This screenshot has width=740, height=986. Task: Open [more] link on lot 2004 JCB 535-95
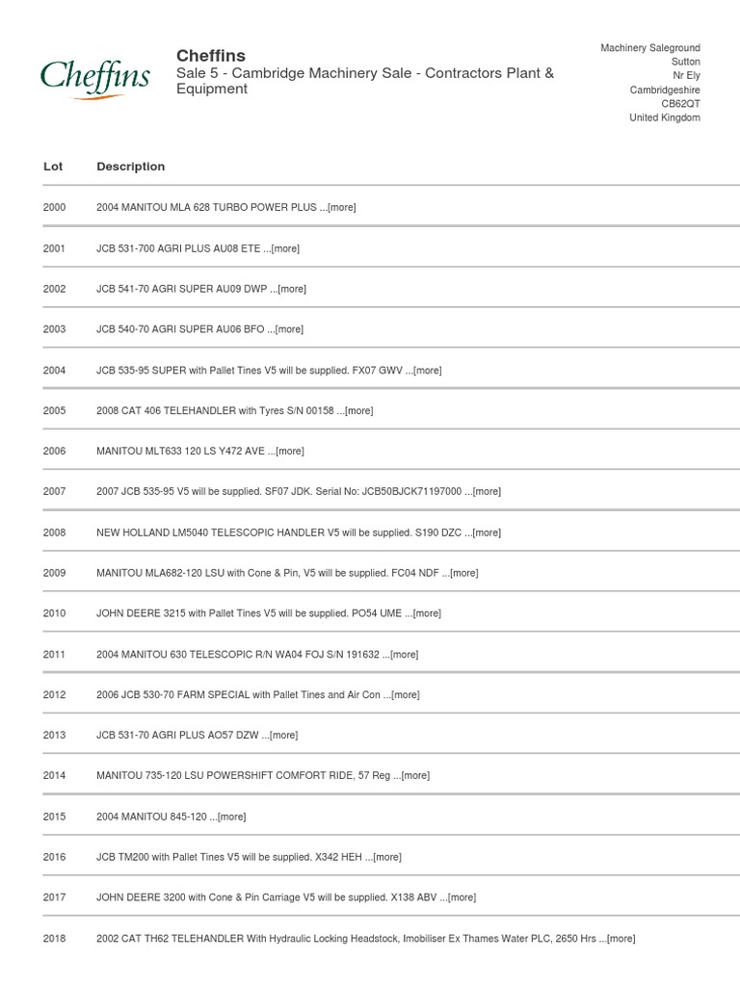click(428, 371)
